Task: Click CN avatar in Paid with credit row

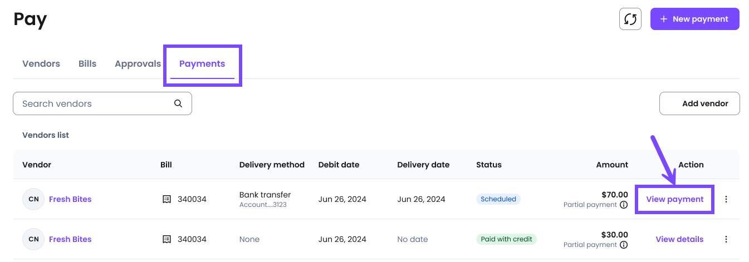Action: [33, 239]
